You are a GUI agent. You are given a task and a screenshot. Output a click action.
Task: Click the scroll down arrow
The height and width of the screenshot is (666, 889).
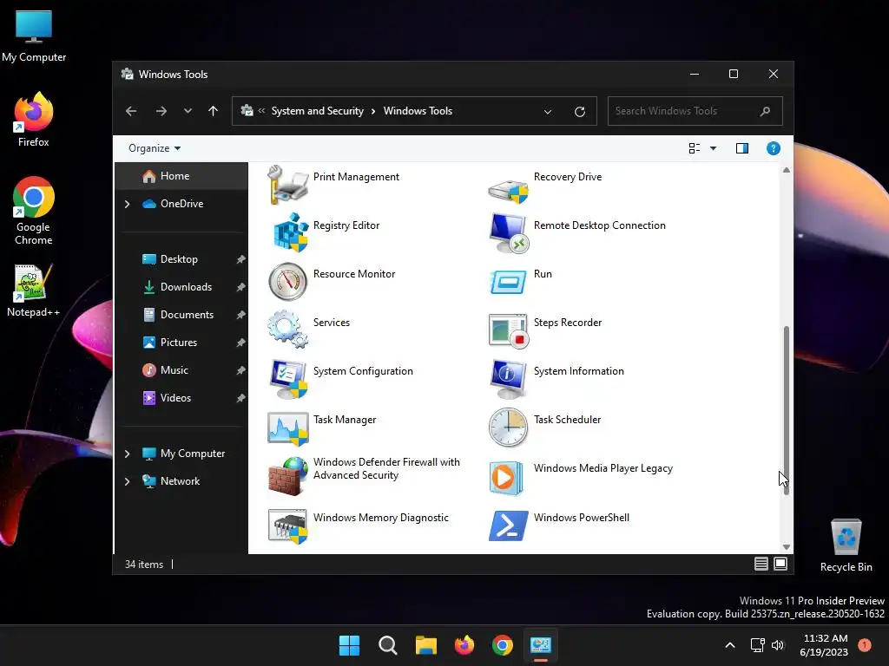tap(786, 546)
